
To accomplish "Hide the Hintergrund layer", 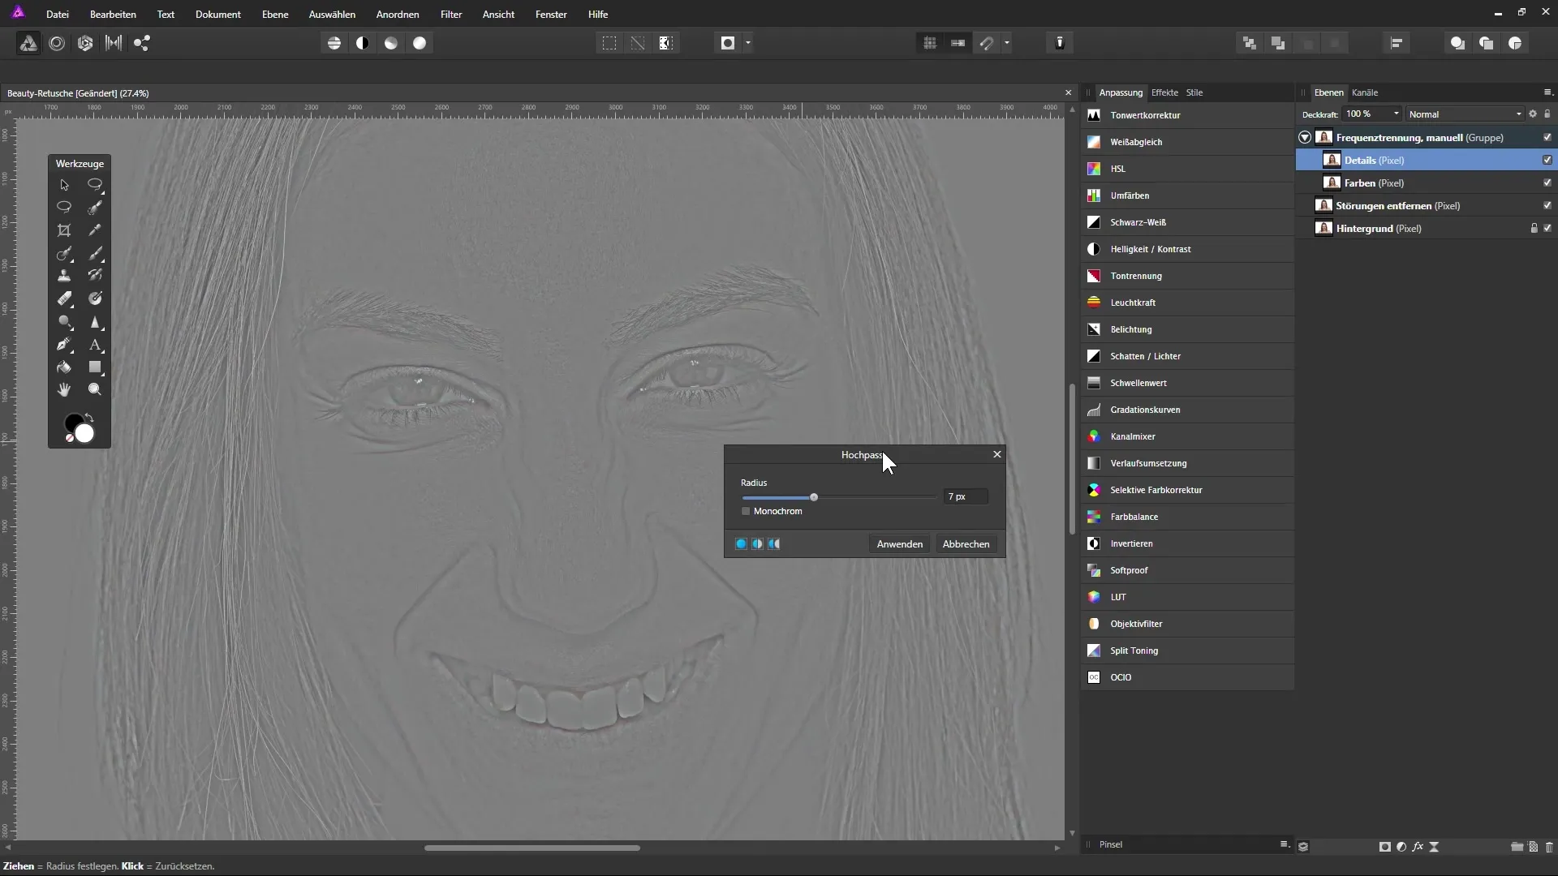I will tap(1547, 228).
